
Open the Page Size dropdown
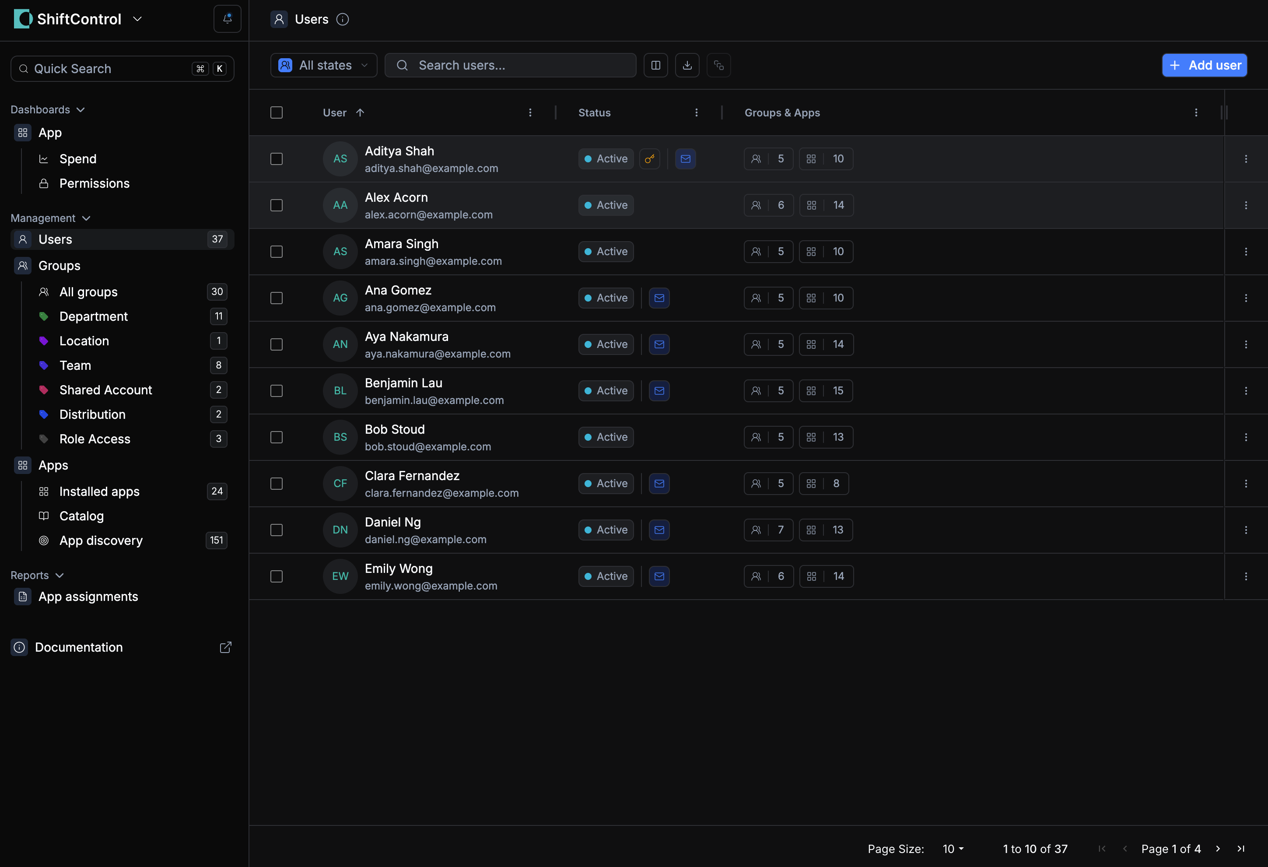tap(952, 849)
